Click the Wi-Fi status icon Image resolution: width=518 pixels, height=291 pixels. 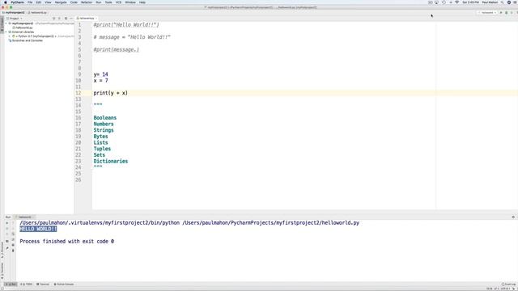pos(456,2)
